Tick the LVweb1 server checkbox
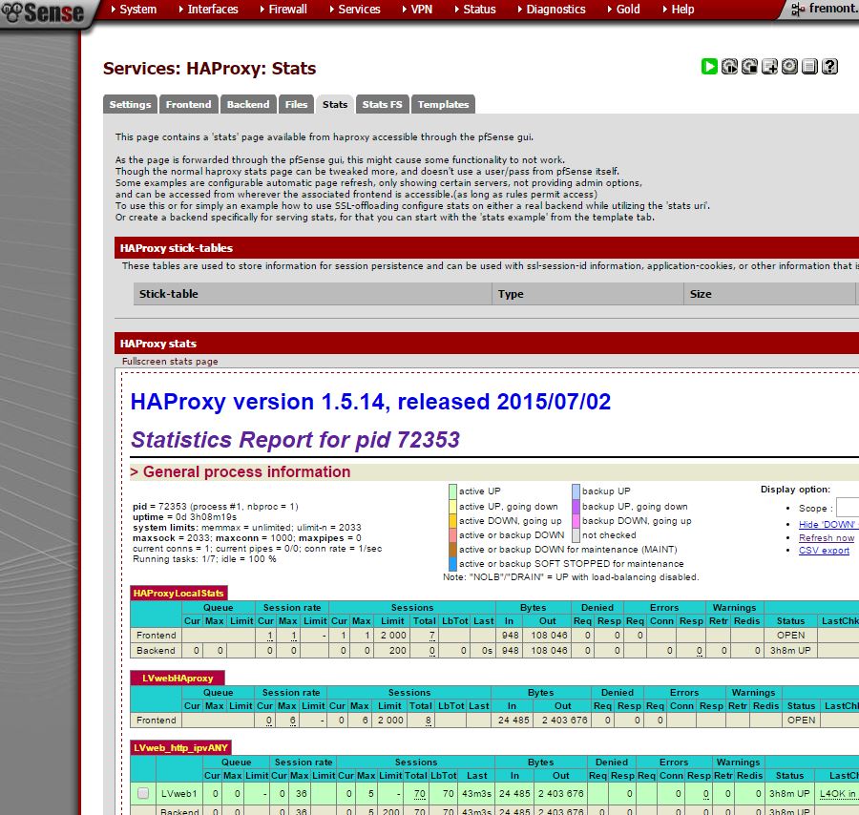Viewport: 859px width, 815px height. click(x=143, y=793)
